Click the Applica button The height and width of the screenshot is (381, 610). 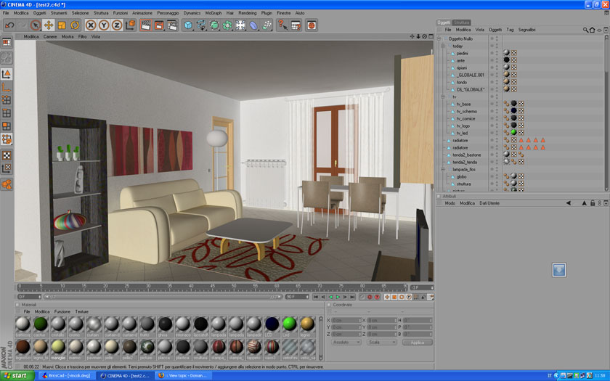[417, 342]
